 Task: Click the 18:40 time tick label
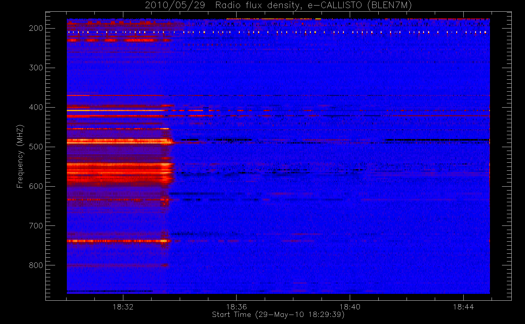point(350,307)
